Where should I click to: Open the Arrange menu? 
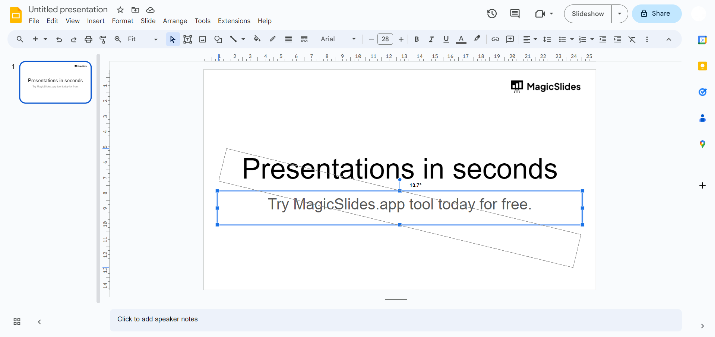(175, 21)
